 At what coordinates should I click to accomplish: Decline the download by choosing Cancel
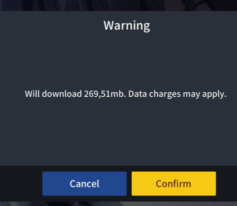tap(84, 184)
